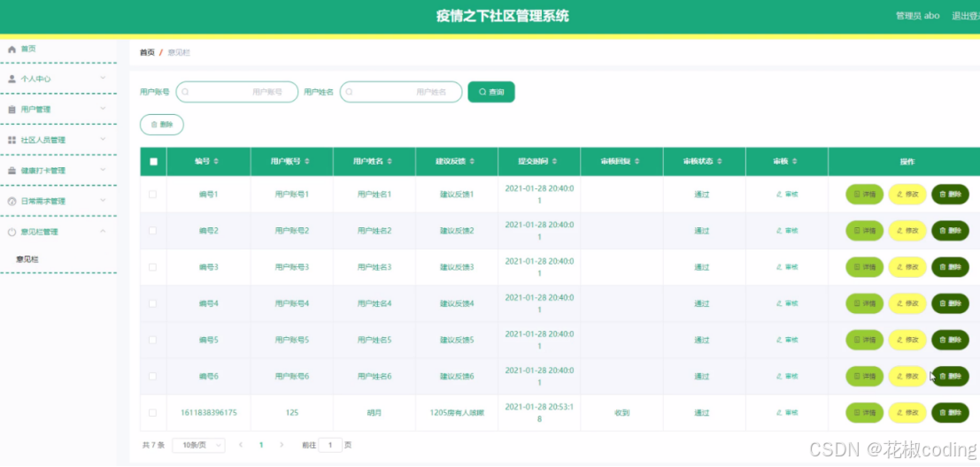Go to 首页 in the breadcrumb
980x467 pixels.
[x=147, y=52]
